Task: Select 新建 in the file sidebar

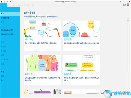Action: click(x=10, y=14)
